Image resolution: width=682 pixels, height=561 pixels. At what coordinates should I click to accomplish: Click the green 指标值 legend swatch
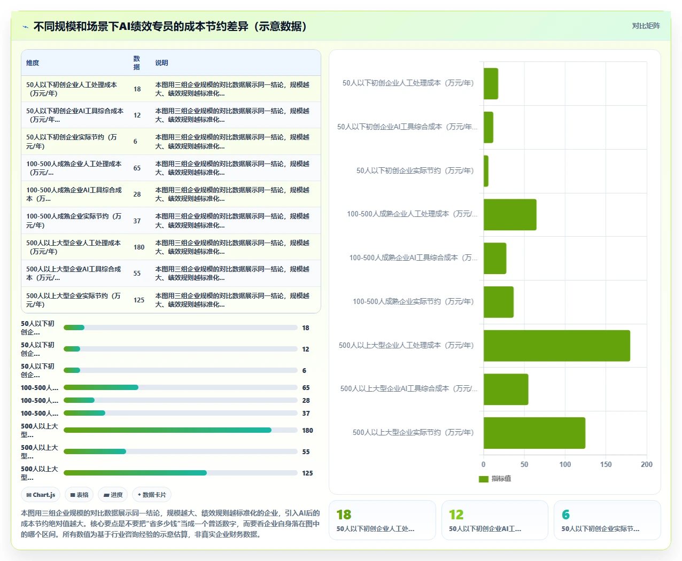(x=484, y=479)
